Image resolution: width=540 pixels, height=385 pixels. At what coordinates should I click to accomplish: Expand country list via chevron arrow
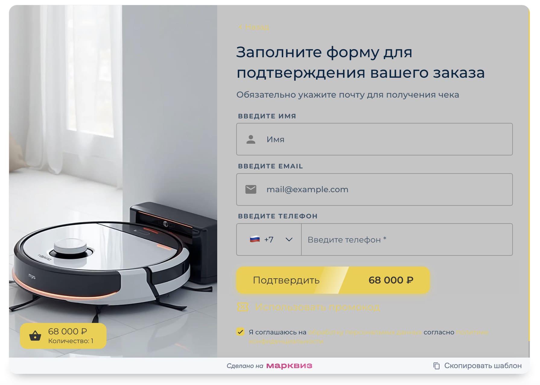(x=289, y=240)
